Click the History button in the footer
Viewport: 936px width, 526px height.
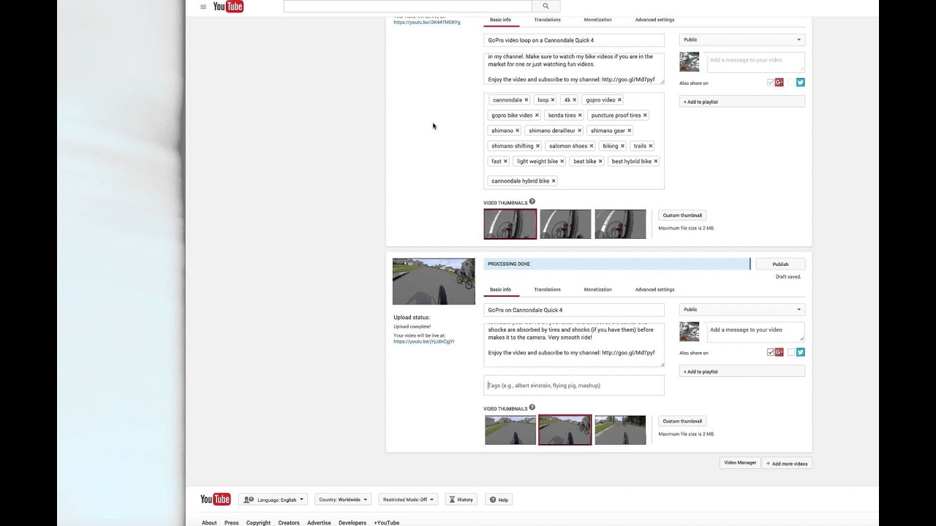coord(461,500)
